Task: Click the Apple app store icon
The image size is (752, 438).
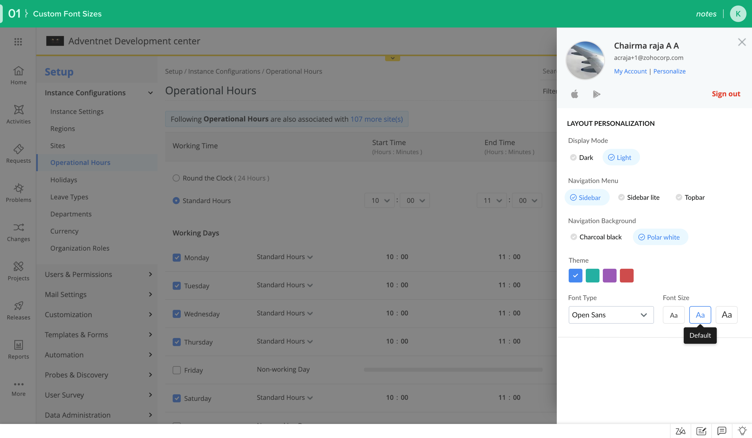Action: coord(574,94)
